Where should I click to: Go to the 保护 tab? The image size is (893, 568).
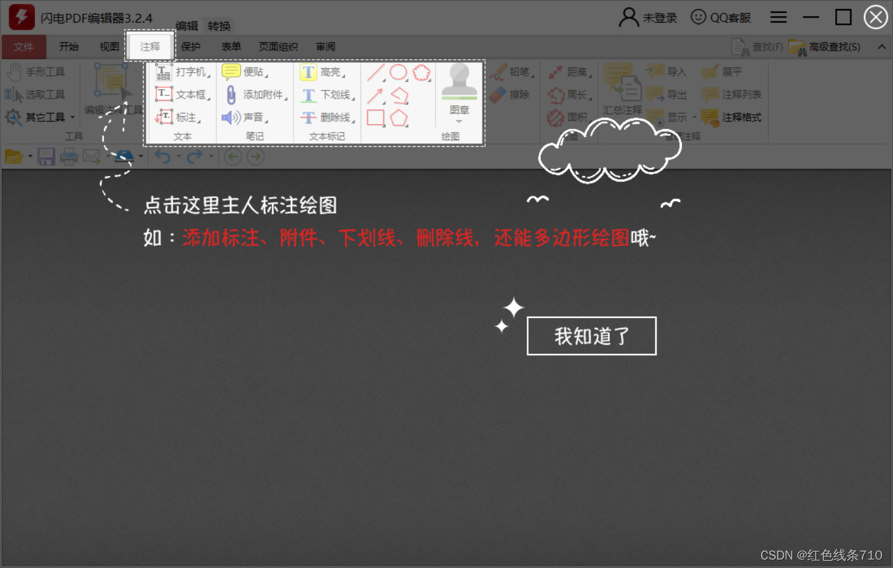[x=190, y=47]
